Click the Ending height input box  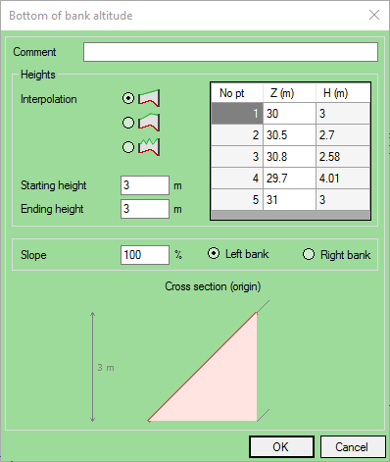145,209
